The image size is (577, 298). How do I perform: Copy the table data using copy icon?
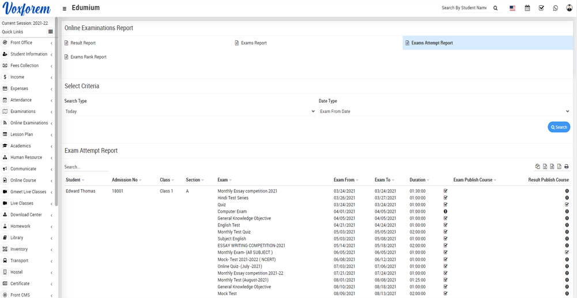[x=538, y=167]
